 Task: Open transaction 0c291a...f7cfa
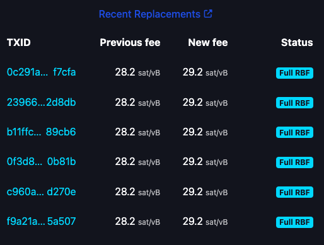41,72
